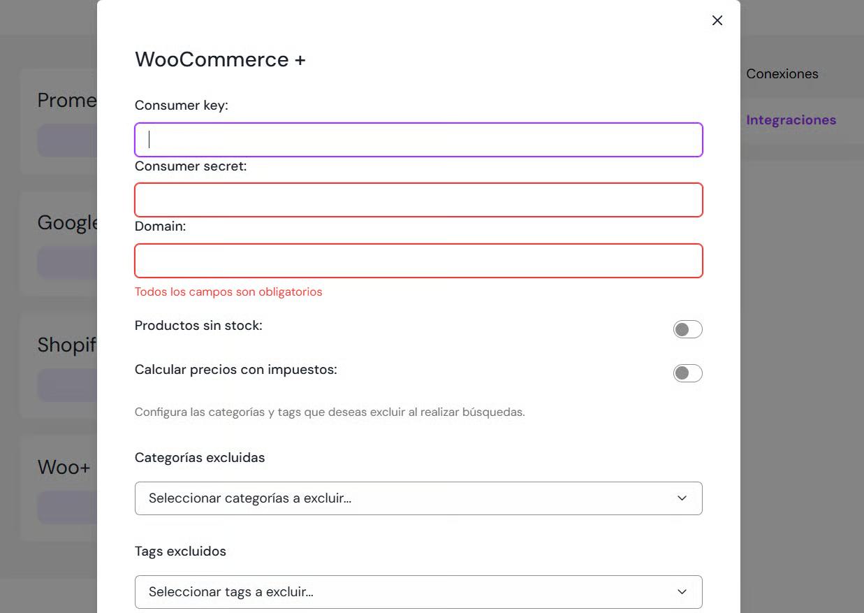Select the Google integration card title
Image resolution: width=864 pixels, height=613 pixels.
click(68, 223)
